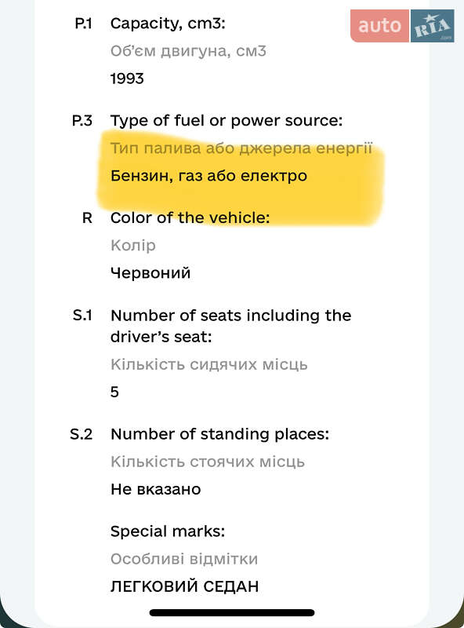
Task: Click 'Color of the vehicle:' label
Action: 190,218
